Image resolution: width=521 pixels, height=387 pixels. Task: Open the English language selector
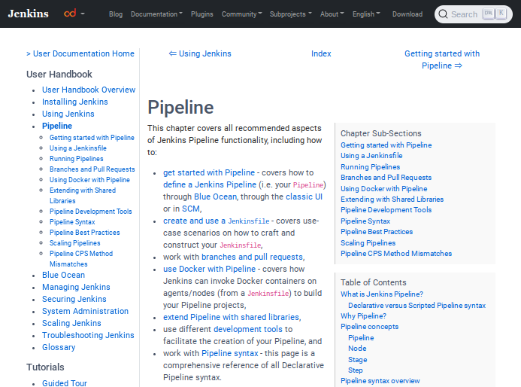pyautogui.click(x=366, y=14)
